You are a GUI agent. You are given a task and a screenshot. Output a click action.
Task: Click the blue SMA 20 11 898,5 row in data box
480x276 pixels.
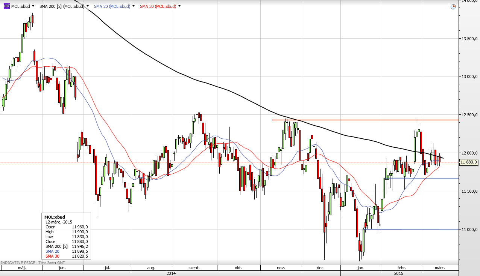click(67, 251)
